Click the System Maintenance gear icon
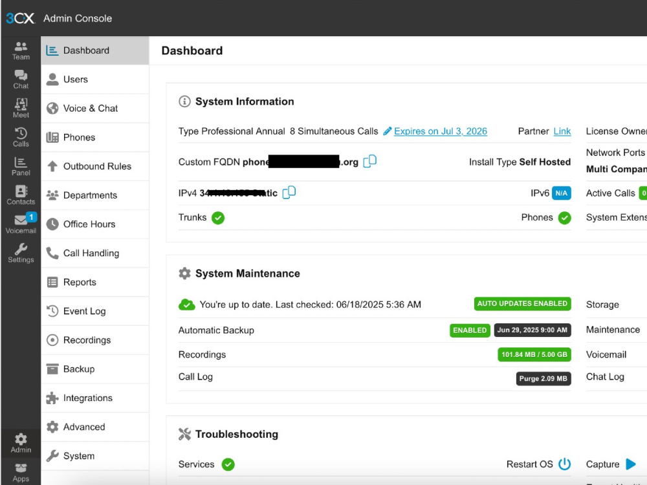Image resolution: width=647 pixels, height=485 pixels. pyautogui.click(x=184, y=273)
